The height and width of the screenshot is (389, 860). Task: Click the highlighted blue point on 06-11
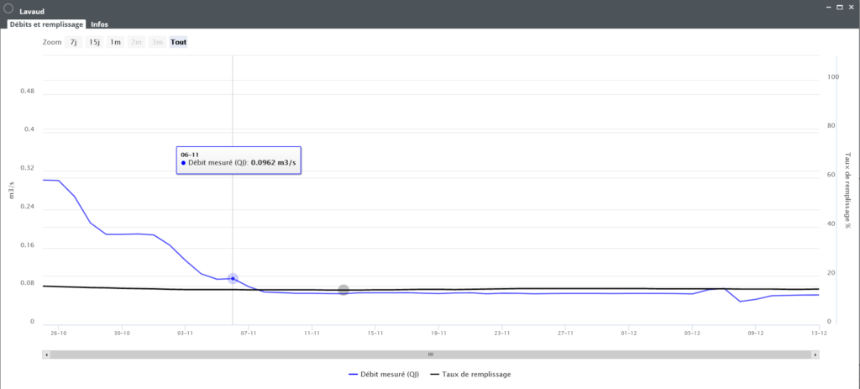(x=233, y=278)
